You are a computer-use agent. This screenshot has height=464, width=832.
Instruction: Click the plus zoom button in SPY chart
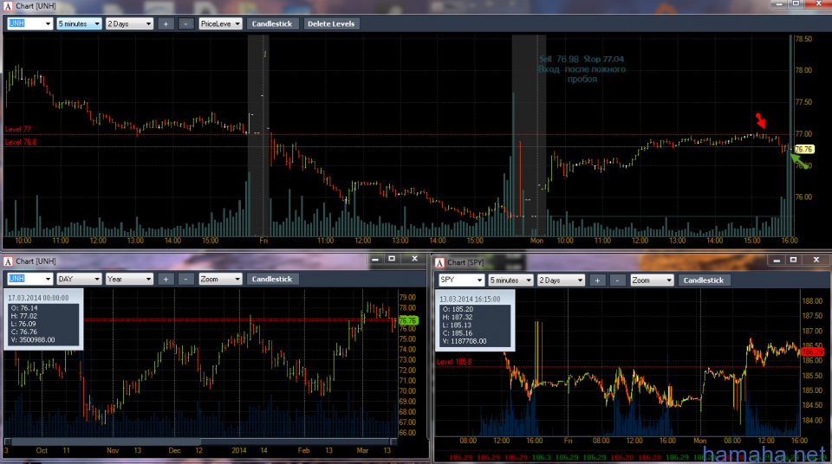tap(597, 280)
